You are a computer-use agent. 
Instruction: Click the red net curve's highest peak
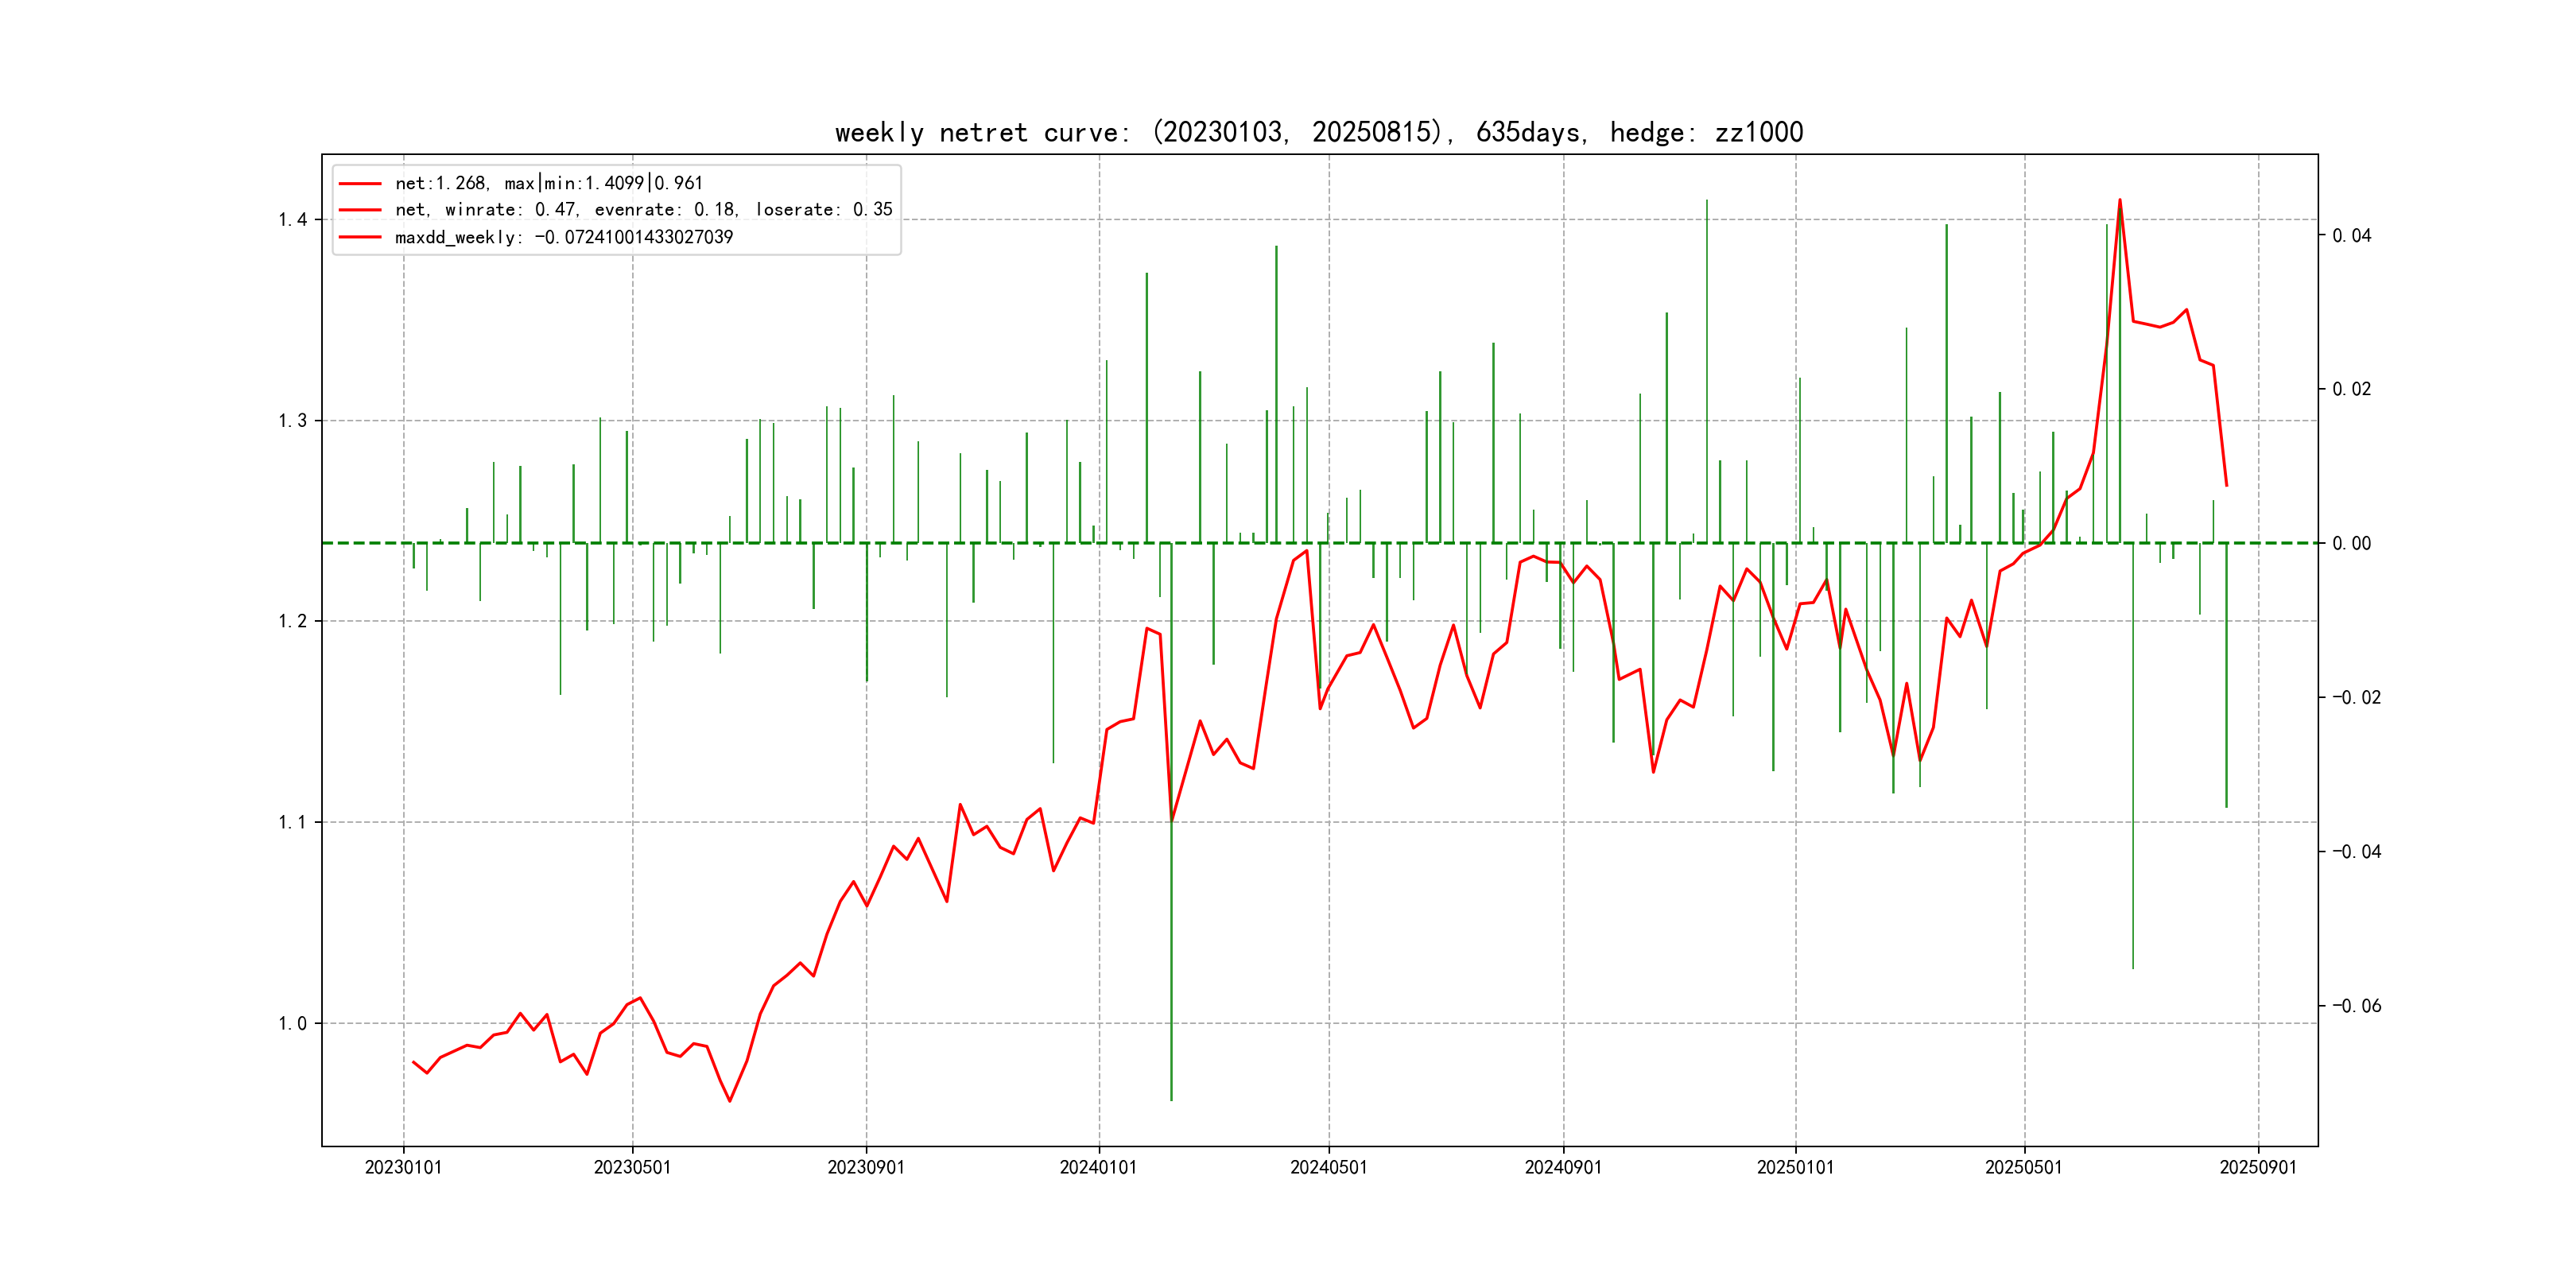coord(2119,201)
